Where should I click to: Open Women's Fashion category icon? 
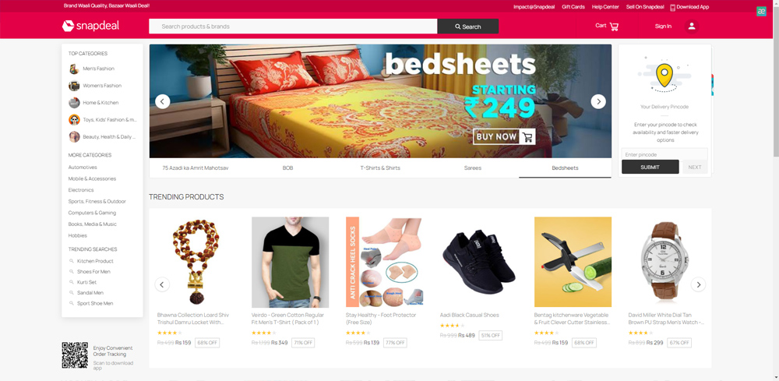[x=74, y=86]
